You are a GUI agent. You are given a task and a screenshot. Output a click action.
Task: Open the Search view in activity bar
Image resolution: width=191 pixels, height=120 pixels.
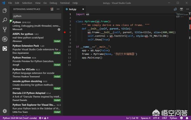5,20
